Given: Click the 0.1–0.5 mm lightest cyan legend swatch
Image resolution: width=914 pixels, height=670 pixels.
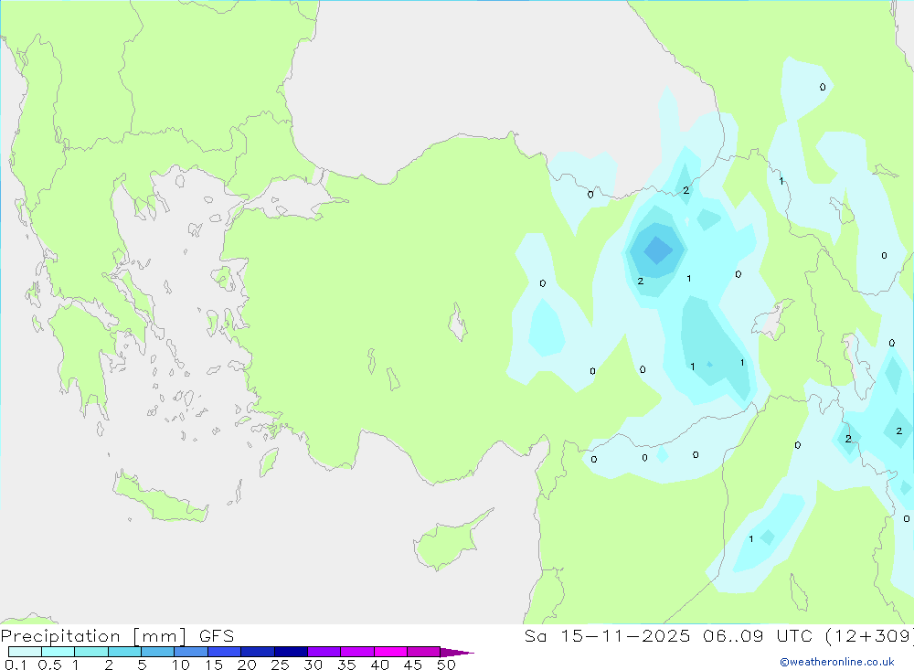Looking at the screenshot, I should pyautogui.click(x=25, y=652).
